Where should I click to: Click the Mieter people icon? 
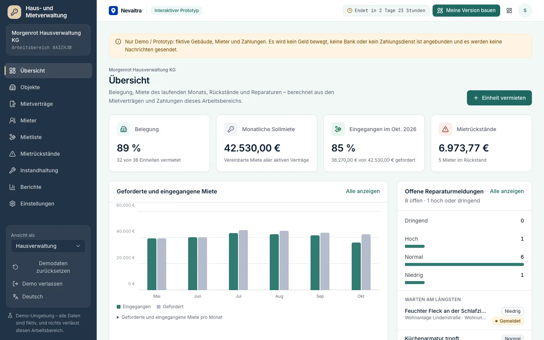click(x=12, y=121)
